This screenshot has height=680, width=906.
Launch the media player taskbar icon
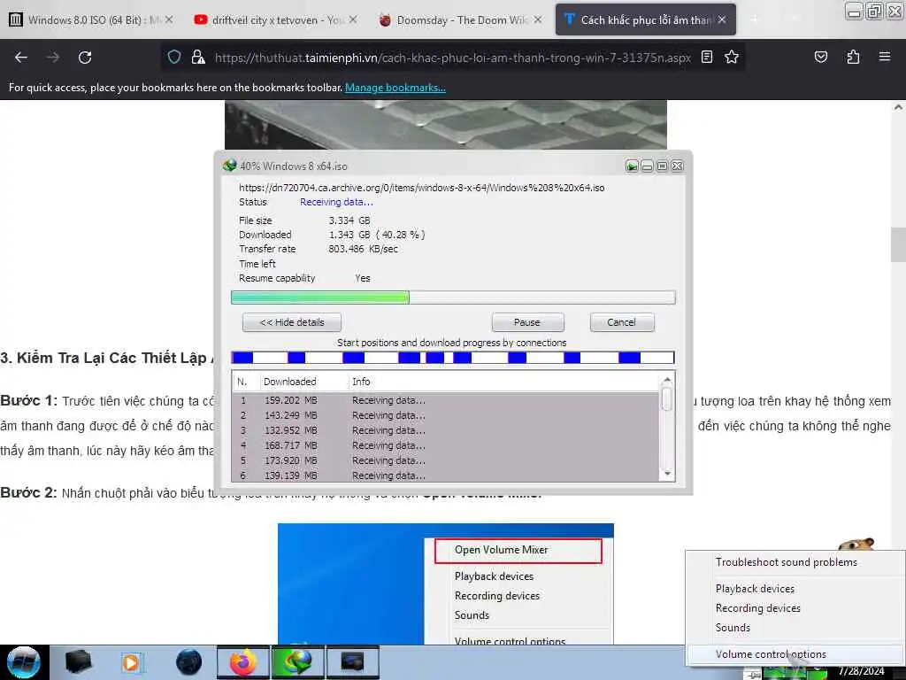[x=133, y=662]
